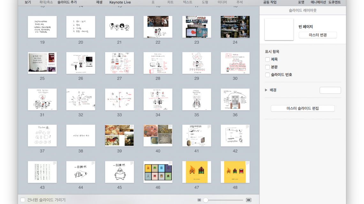Click 슬라이드 추가 to add a slide
The height and width of the screenshot is (204, 364).
[67, 2]
